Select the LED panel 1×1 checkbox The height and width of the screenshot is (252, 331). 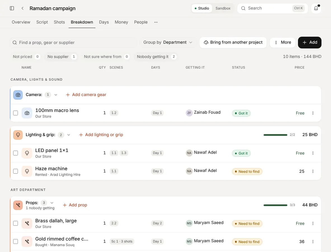point(16,153)
